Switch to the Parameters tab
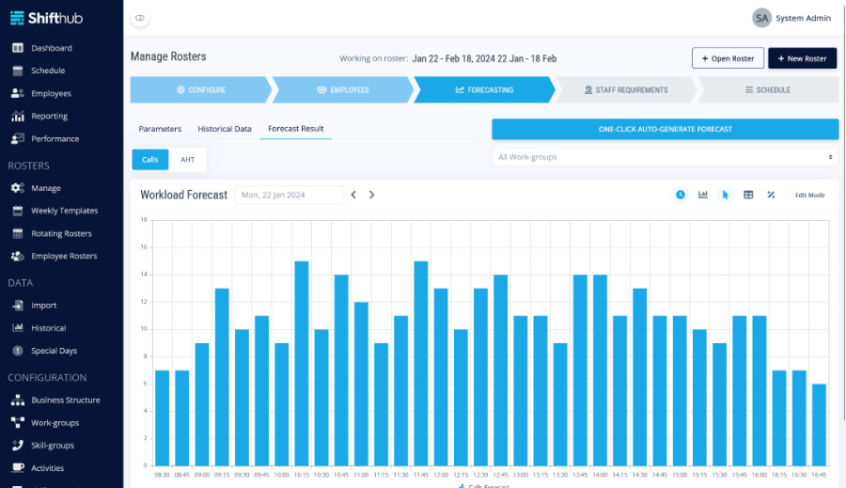The image size is (846, 488). (160, 129)
